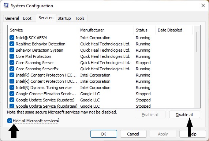Uncheck Hide all Microsoft services

10,121
